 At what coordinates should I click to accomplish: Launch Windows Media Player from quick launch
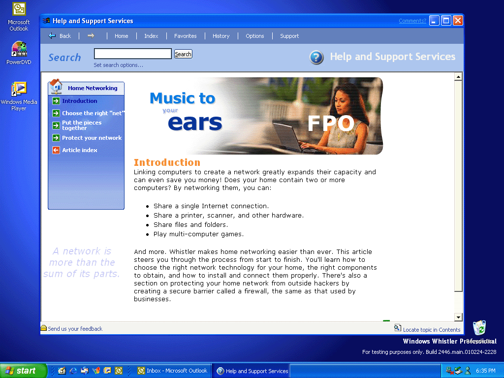coord(107,371)
